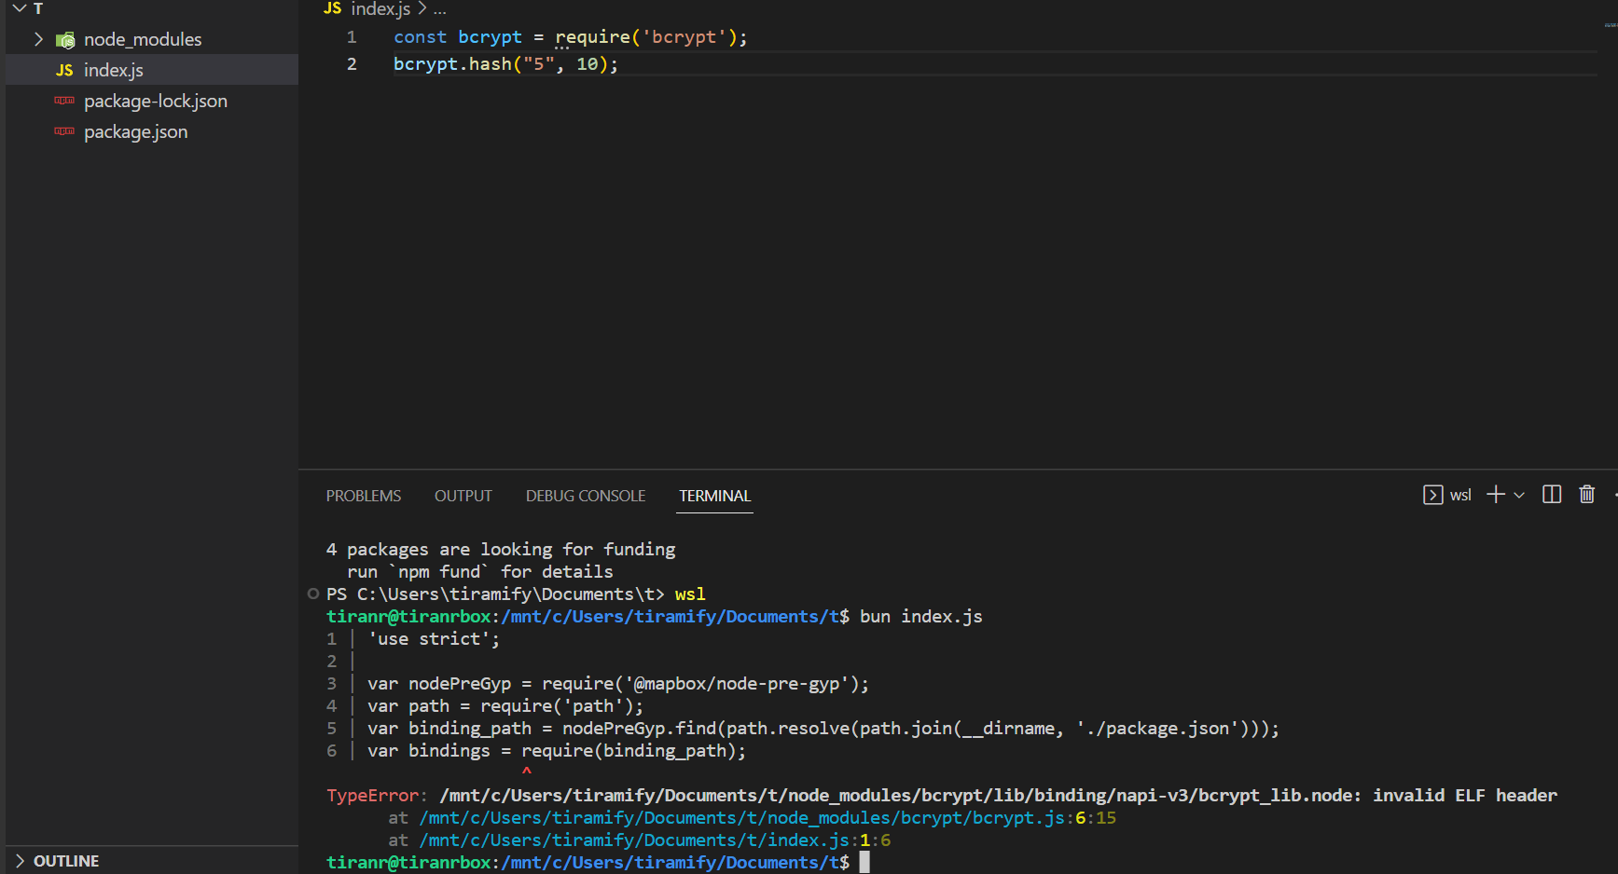Collapse the T explorer folder
Image resolution: width=1618 pixels, height=874 pixels.
21,8
